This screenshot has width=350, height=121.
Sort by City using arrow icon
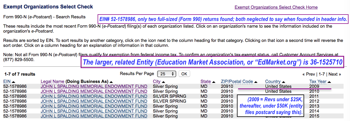coord(163,82)
